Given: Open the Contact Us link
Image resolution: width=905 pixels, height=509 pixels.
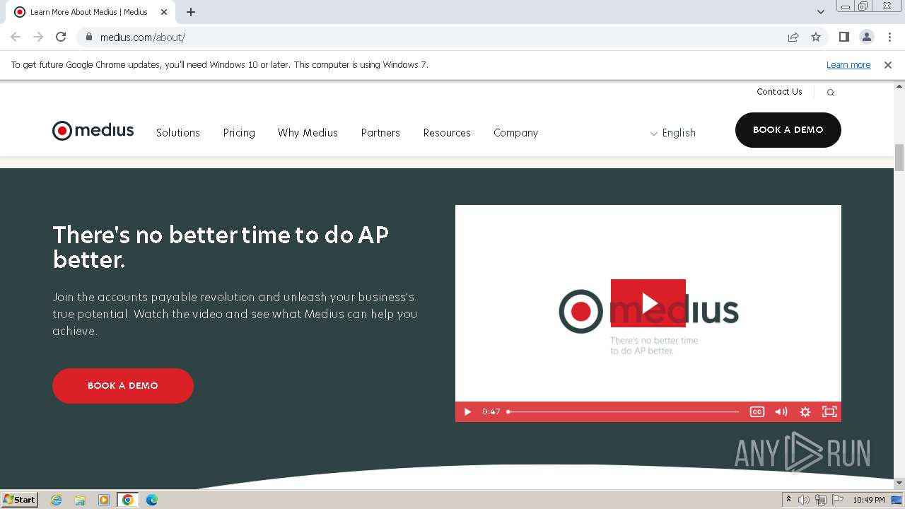Looking at the screenshot, I should [779, 92].
